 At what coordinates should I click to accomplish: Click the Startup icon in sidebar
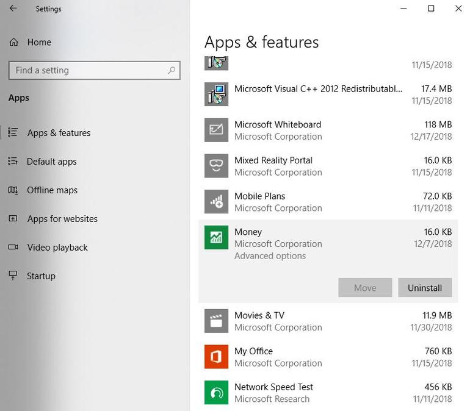coord(13,276)
